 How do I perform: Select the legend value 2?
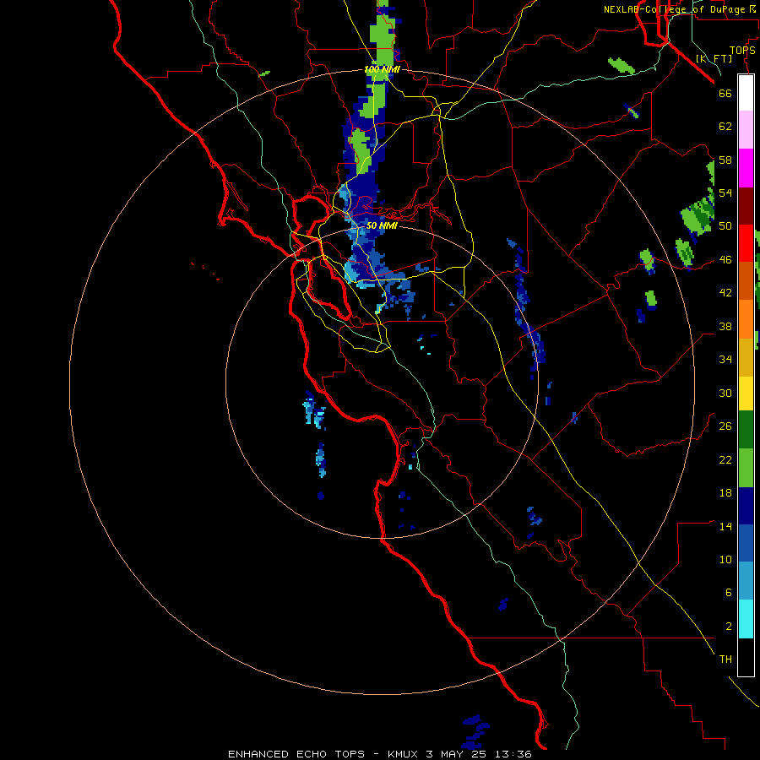click(x=728, y=627)
